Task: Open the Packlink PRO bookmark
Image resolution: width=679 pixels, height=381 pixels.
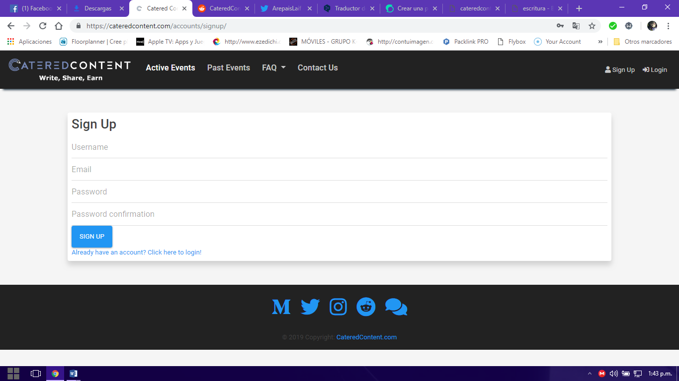Action: pos(466,42)
